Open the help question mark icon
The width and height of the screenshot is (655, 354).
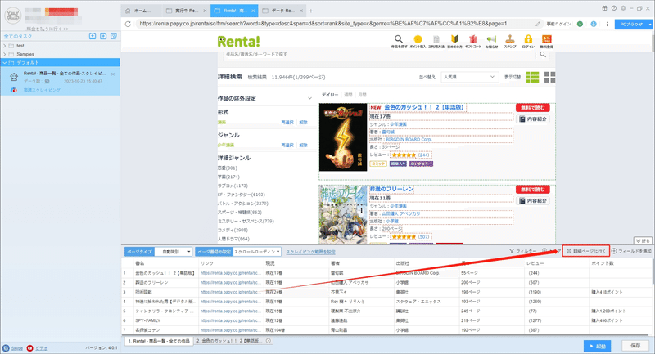pos(613,8)
